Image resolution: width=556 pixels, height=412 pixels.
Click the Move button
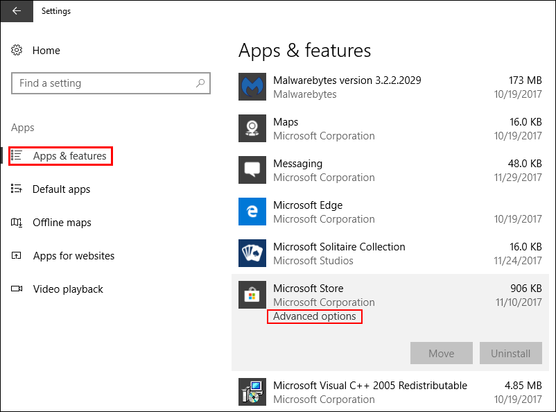442,353
